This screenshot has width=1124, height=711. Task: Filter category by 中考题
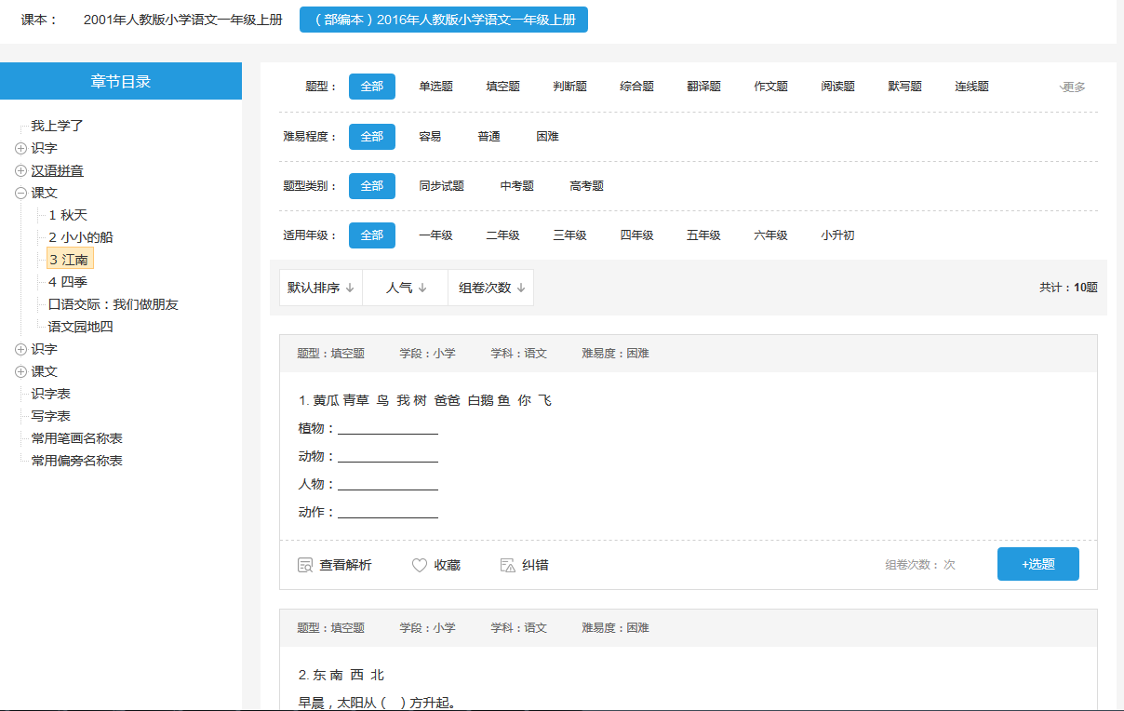pyautogui.click(x=516, y=186)
